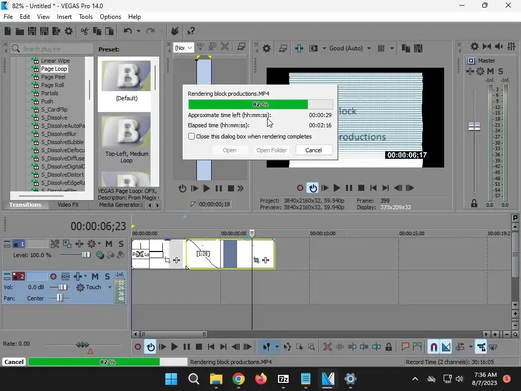Open Track 2 Touch automation dropdown
The height and width of the screenshot is (391, 521).
pyautogui.click(x=110, y=287)
